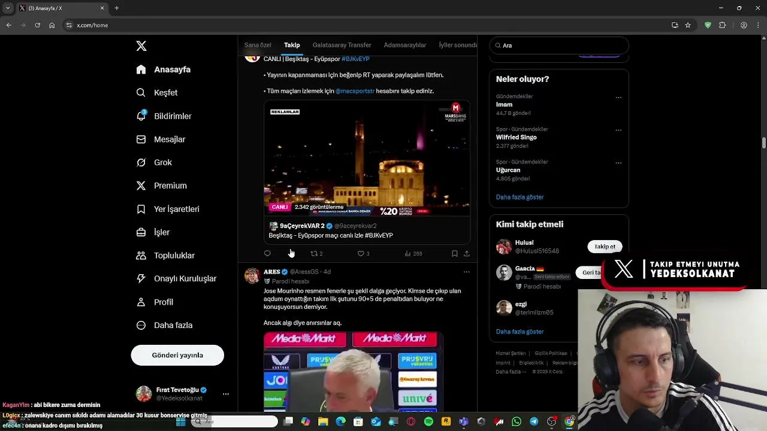
Task: Retweet the Beşiktaş - Eyüpspor post
Action: [x=316, y=254]
